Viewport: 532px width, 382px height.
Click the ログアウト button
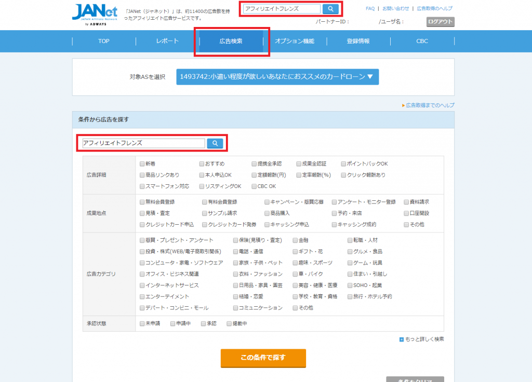coord(441,22)
